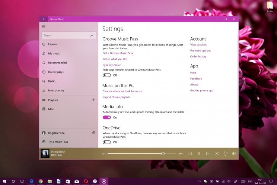Open the volume control
277x185 pixels.
[x=234, y=154]
